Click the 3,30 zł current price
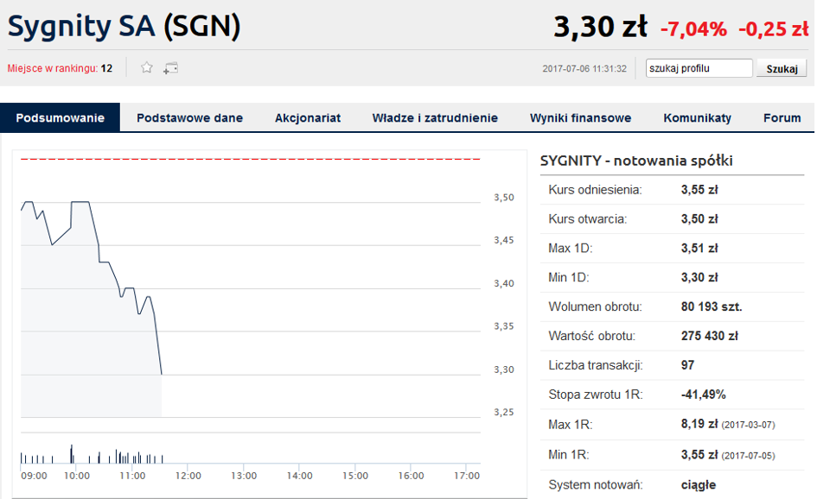Image resolution: width=817 pixels, height=499 pixels. point(600,27)
